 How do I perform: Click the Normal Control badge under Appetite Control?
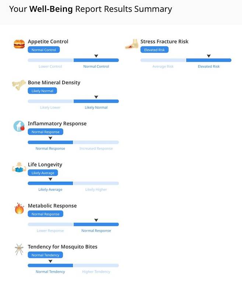[x=44, y=50]
